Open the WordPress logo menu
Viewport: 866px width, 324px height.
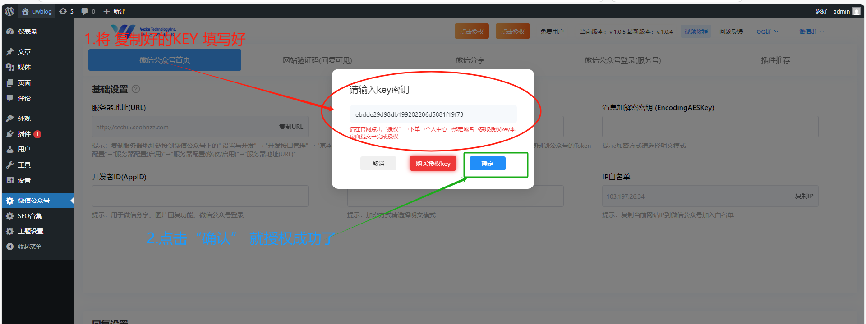pyautogui.click(x=9, y=11)
